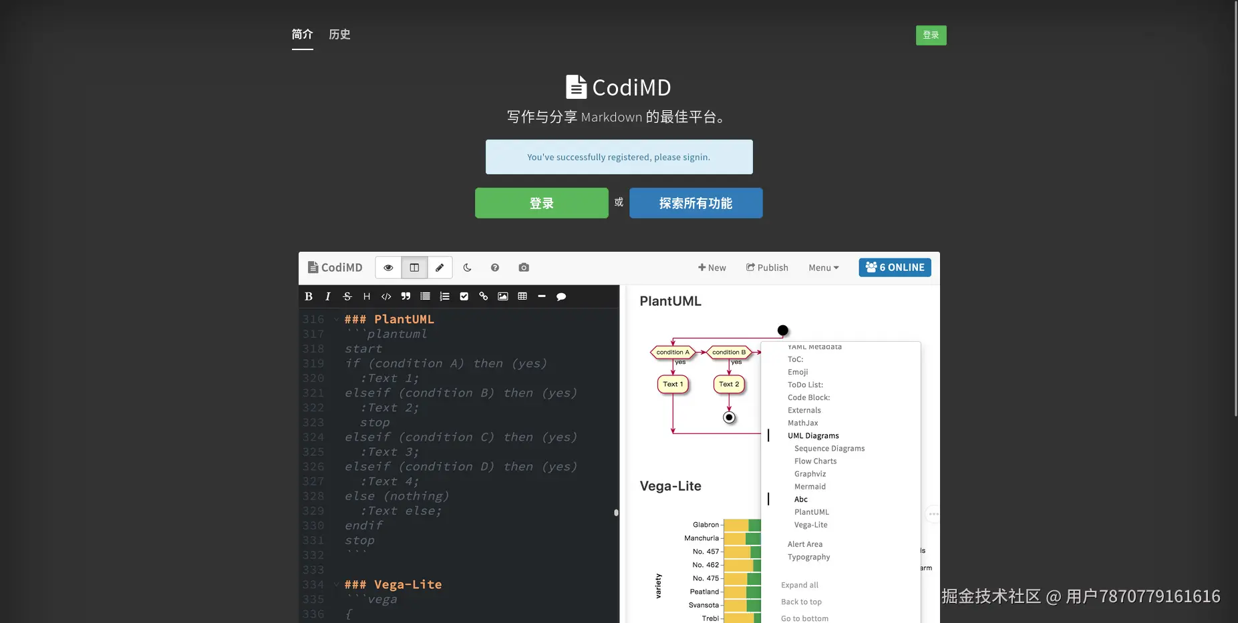
Task: Jump to Emoji in contents list
Action: click(798, 372)
